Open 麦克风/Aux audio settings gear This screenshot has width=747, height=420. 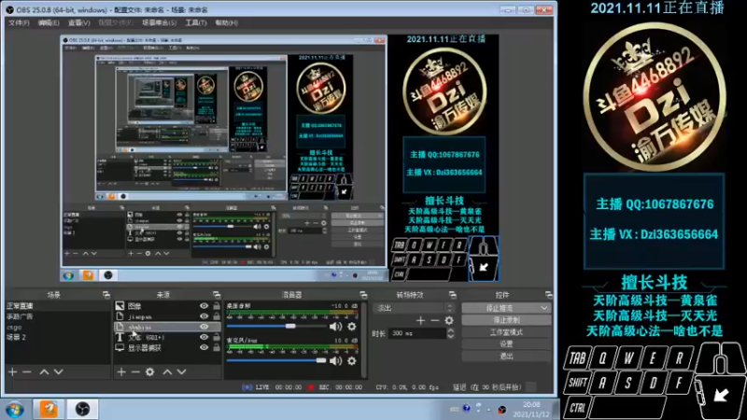[352, 361]
